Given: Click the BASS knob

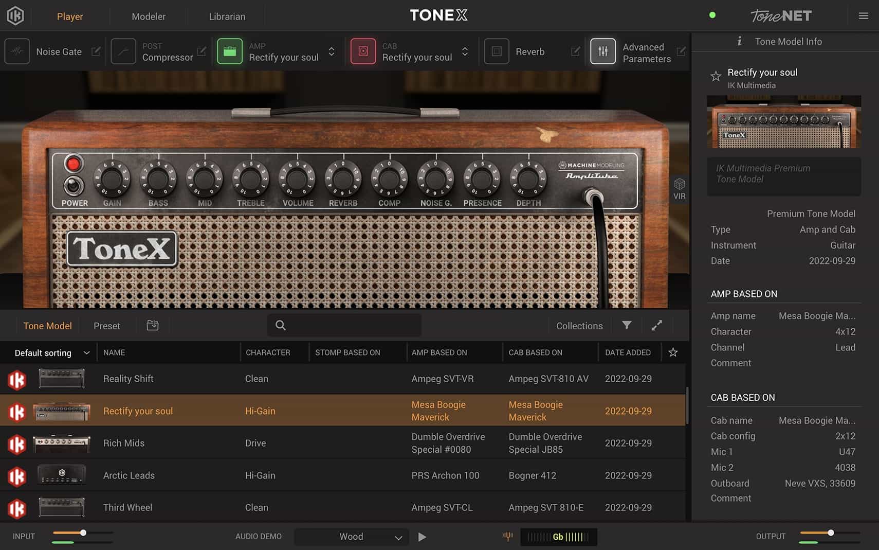Looking at the screenshot, I should coord(158,179).
